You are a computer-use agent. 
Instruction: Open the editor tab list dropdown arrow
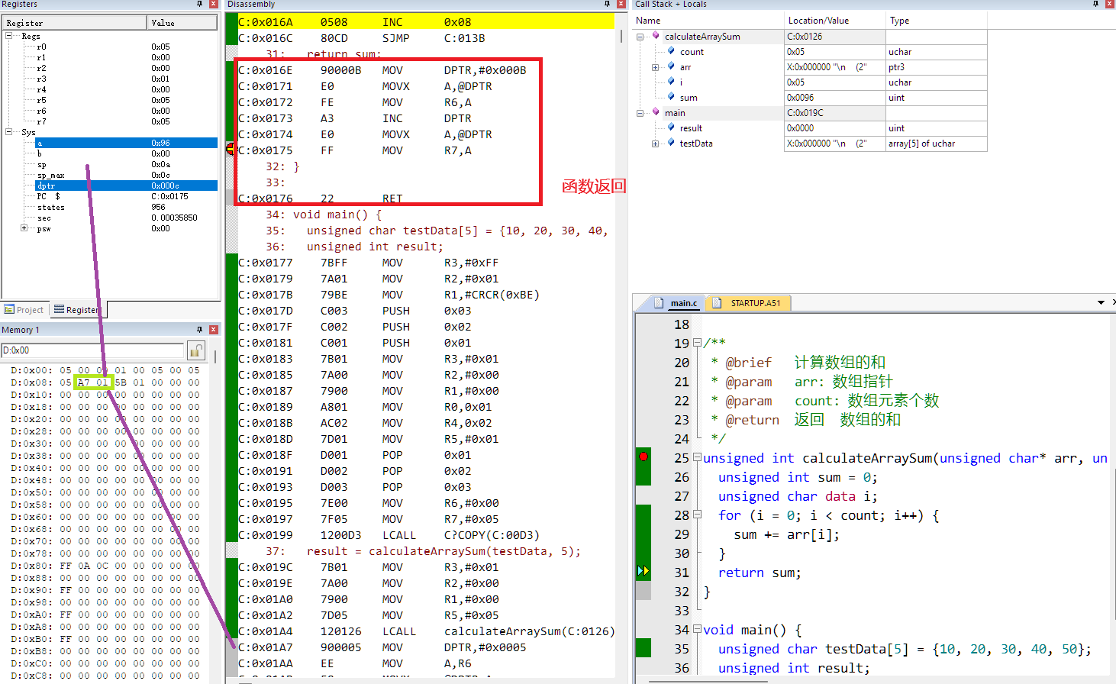(1101, 303)
